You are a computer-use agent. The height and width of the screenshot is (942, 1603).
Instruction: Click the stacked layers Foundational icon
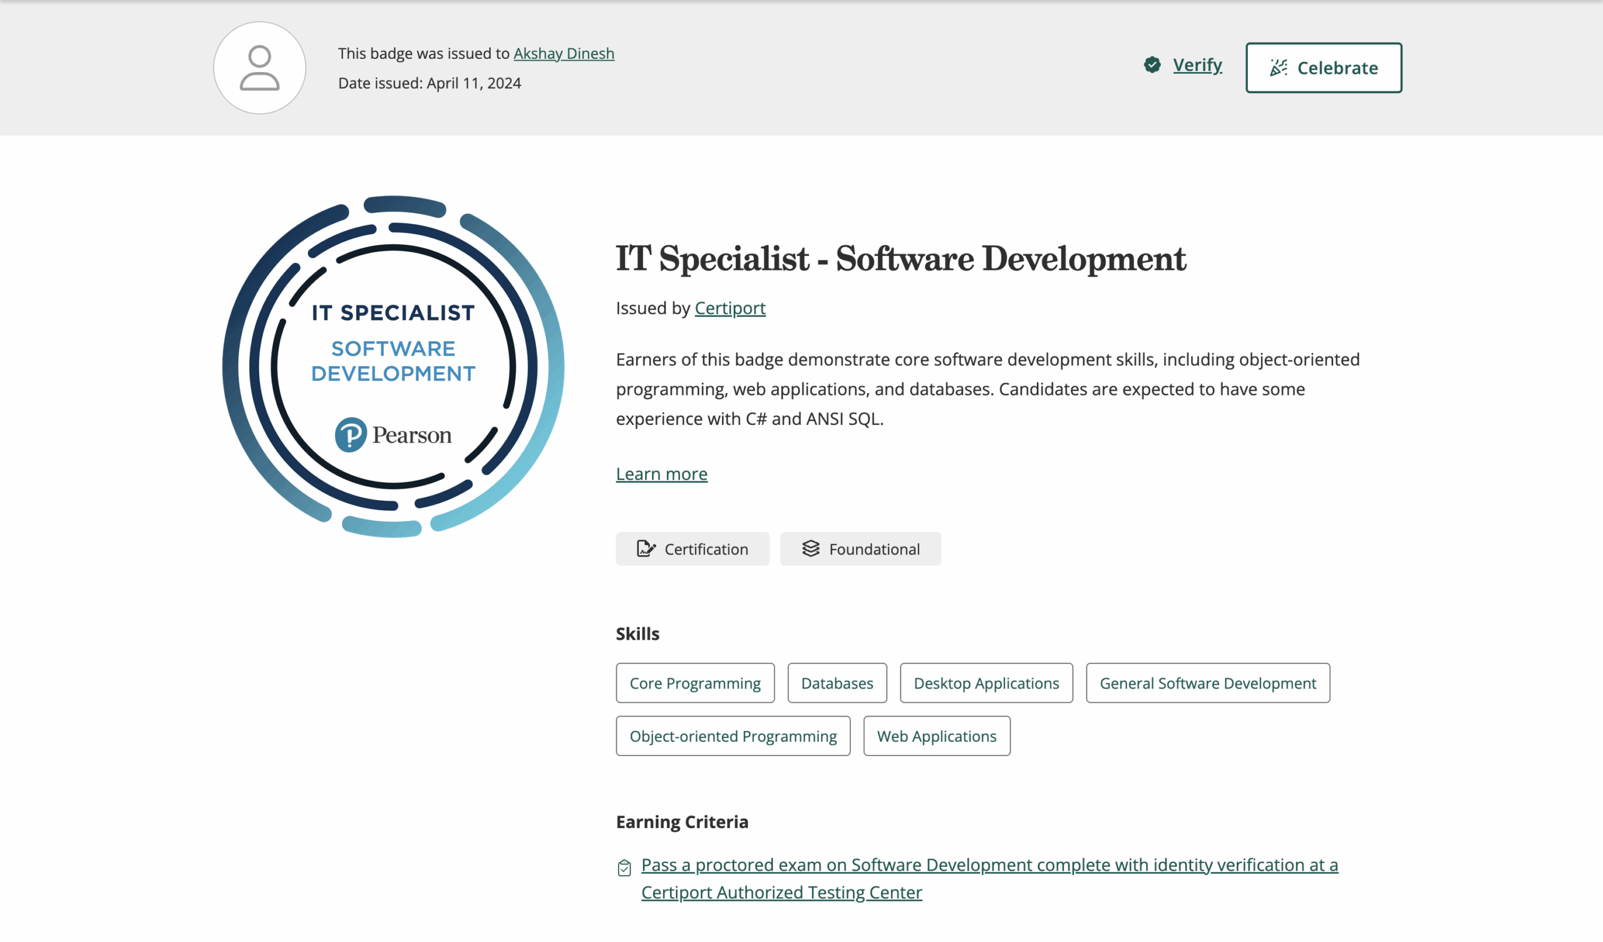(810, 548)
